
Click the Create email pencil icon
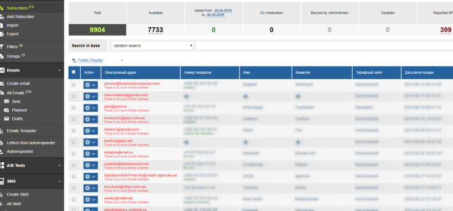2,84
